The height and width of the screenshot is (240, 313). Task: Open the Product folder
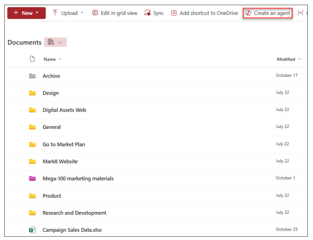coord(52,196)
